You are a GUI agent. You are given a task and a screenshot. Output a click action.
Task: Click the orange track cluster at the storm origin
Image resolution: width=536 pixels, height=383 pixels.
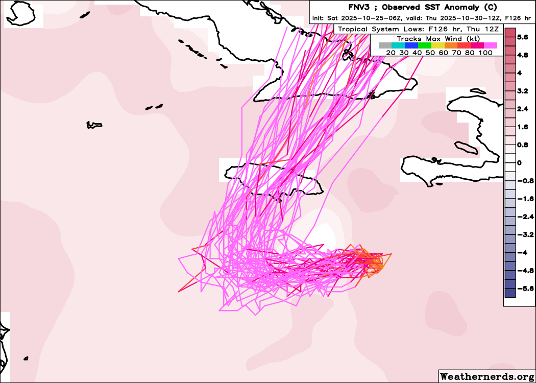click(375, 261)
